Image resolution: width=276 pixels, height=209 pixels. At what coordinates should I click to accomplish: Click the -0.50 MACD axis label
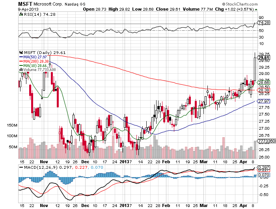pyautogui.click(x=263, y=194)
